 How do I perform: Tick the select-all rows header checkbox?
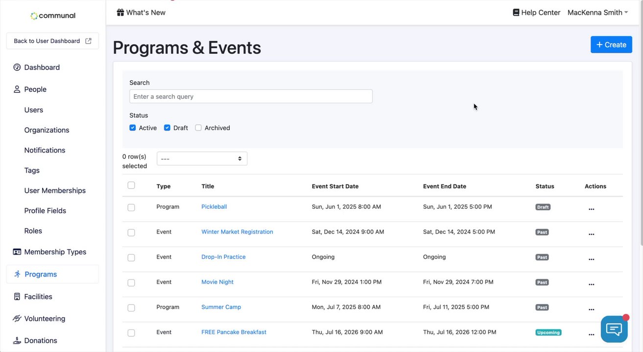(x=131, y=185)
